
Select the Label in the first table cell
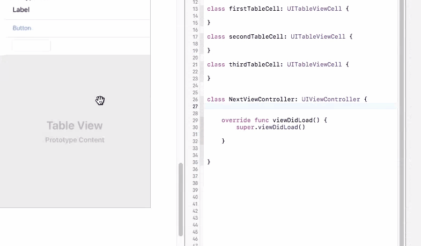pyautogui.click(x=21, y=10)
